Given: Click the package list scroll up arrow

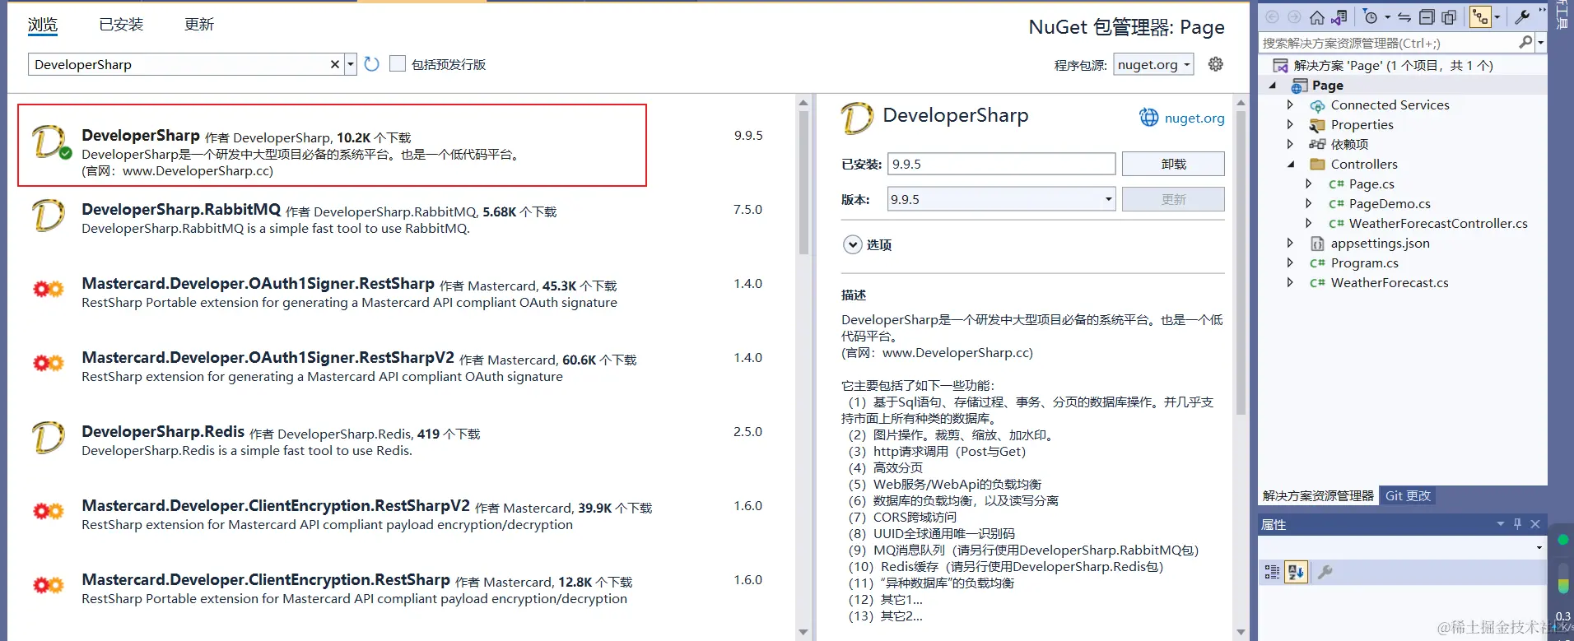Looking at the screenshot, I should pyautogui.click(x=803, y=103).
